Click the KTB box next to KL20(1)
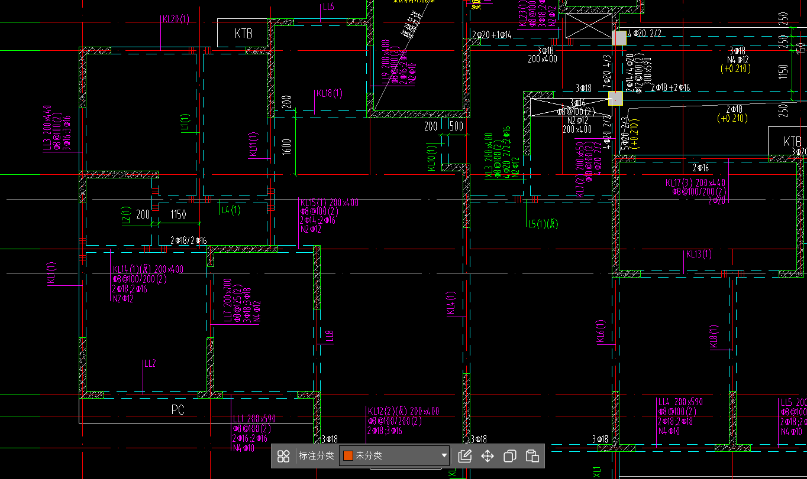Viewport: 807px width, 479px height. click(243, 34)
